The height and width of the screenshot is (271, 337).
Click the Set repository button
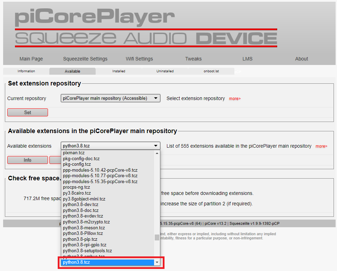pyautogui.click(x=27, y=112)
